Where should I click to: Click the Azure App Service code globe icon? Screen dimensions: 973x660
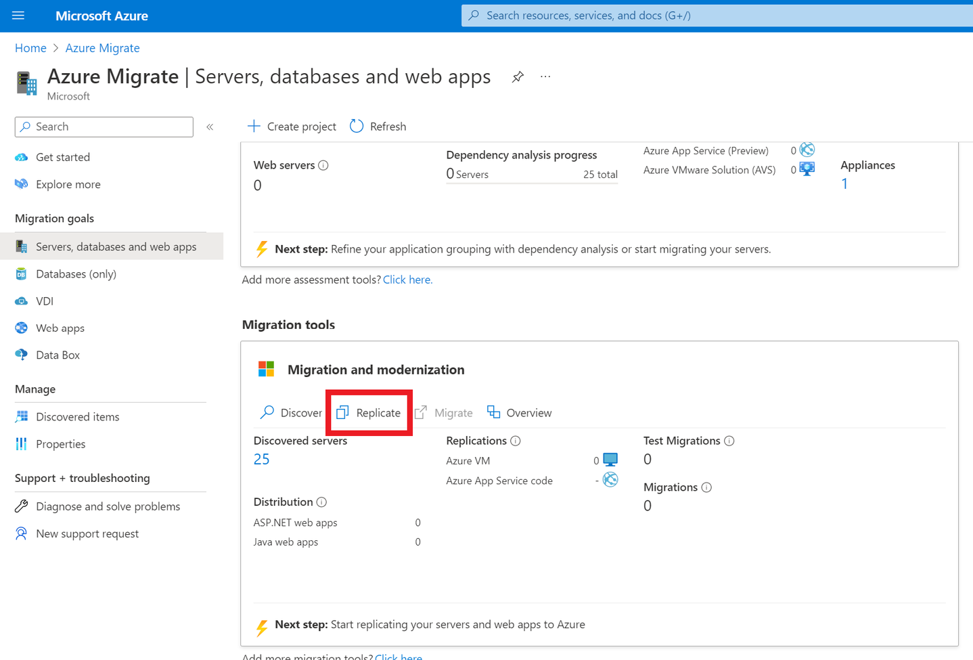click(610, 480)
